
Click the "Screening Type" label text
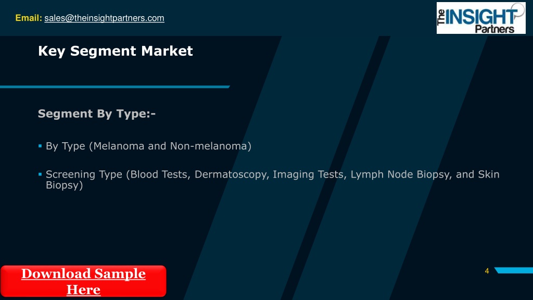[84, 174]
